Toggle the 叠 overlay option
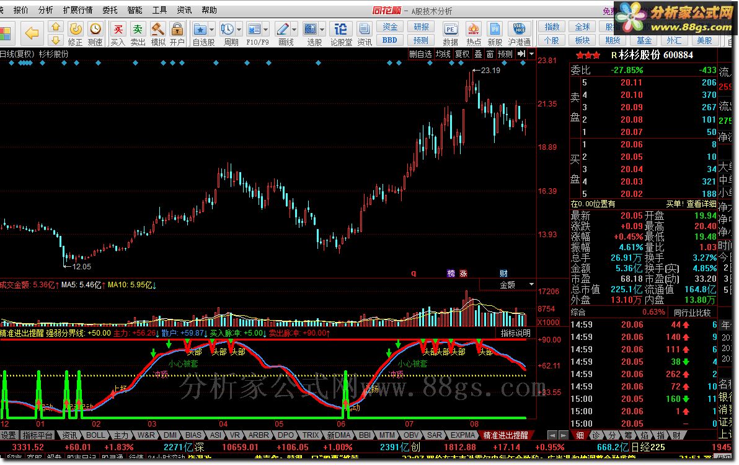Image resolution: width=739 pixels, height=465 pixels. pos(478,54)
